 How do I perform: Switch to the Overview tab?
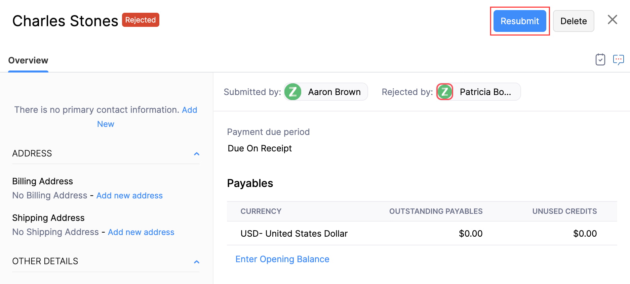point(28,60)
